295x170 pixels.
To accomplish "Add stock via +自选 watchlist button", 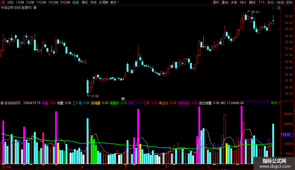I will 280,2.
